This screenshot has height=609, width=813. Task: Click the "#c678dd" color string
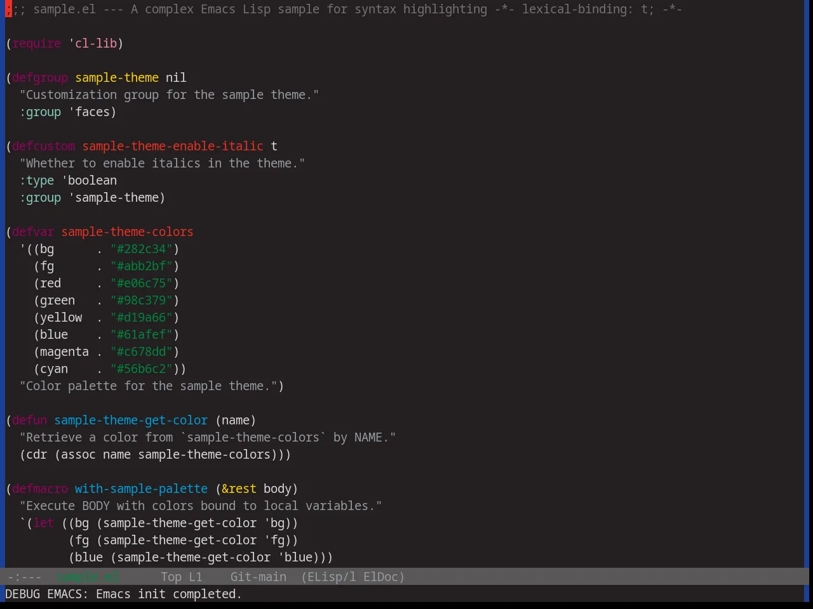pos(141,351)
